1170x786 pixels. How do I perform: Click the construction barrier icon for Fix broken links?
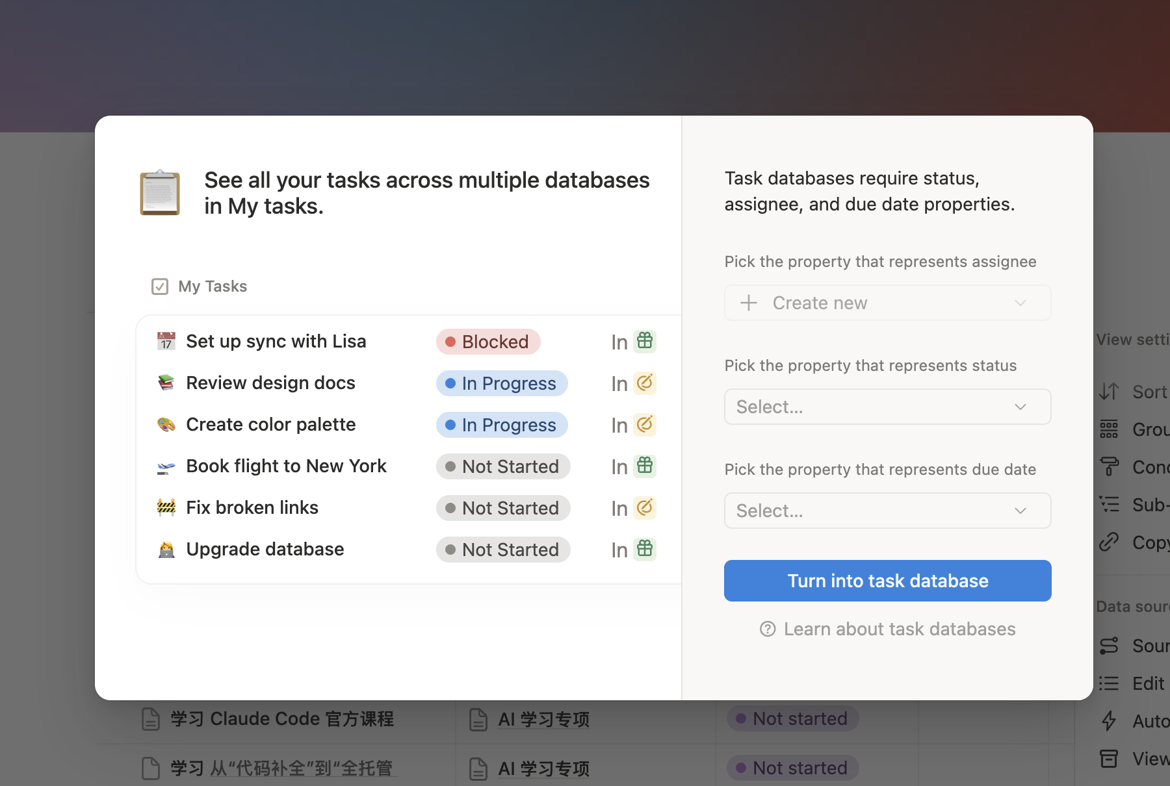[166, 507]
